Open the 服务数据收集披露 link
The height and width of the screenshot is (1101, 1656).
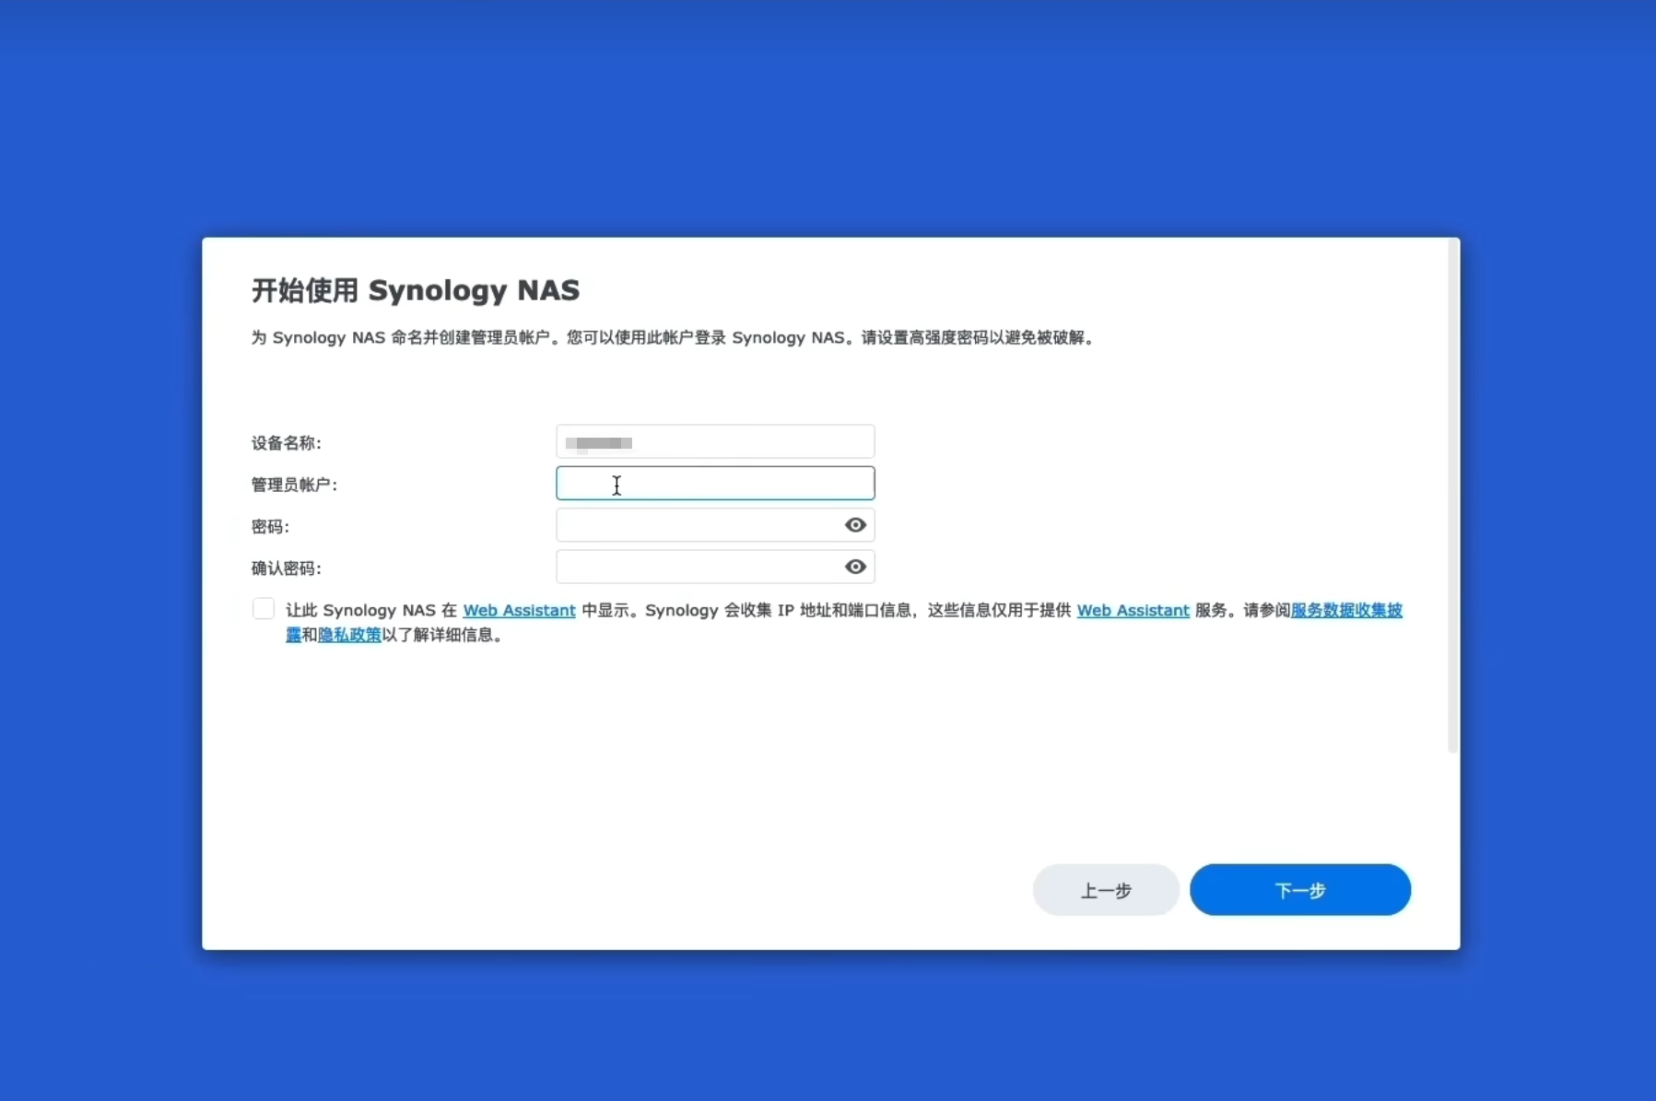(x=1345, y=610)
